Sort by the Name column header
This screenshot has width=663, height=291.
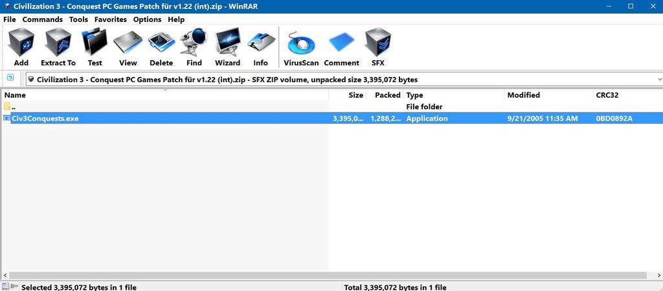click(165, 95)
